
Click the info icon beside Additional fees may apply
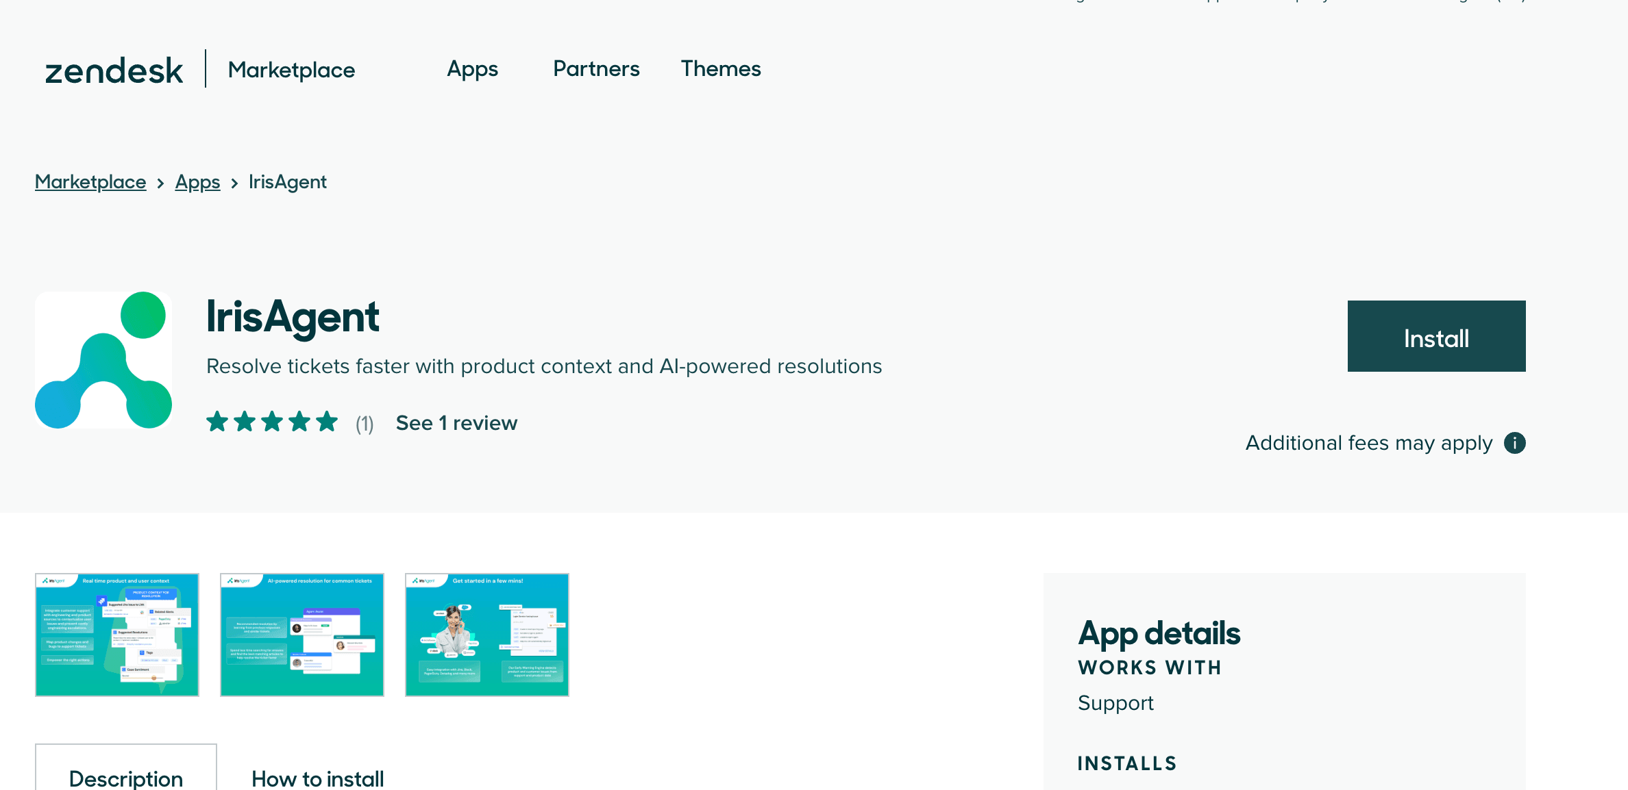[1515, 443]
